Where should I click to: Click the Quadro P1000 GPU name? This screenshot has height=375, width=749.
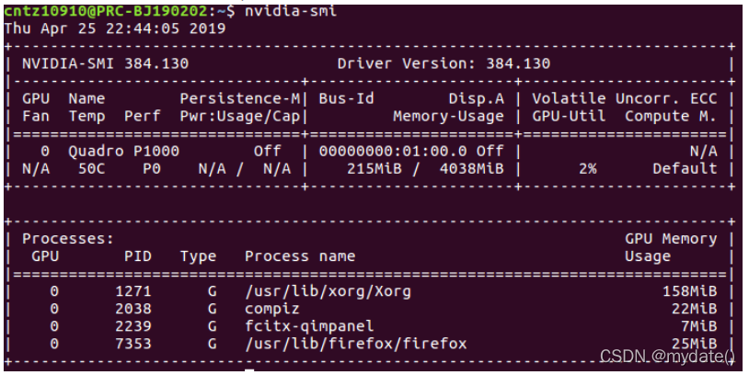tap(123, 152)
